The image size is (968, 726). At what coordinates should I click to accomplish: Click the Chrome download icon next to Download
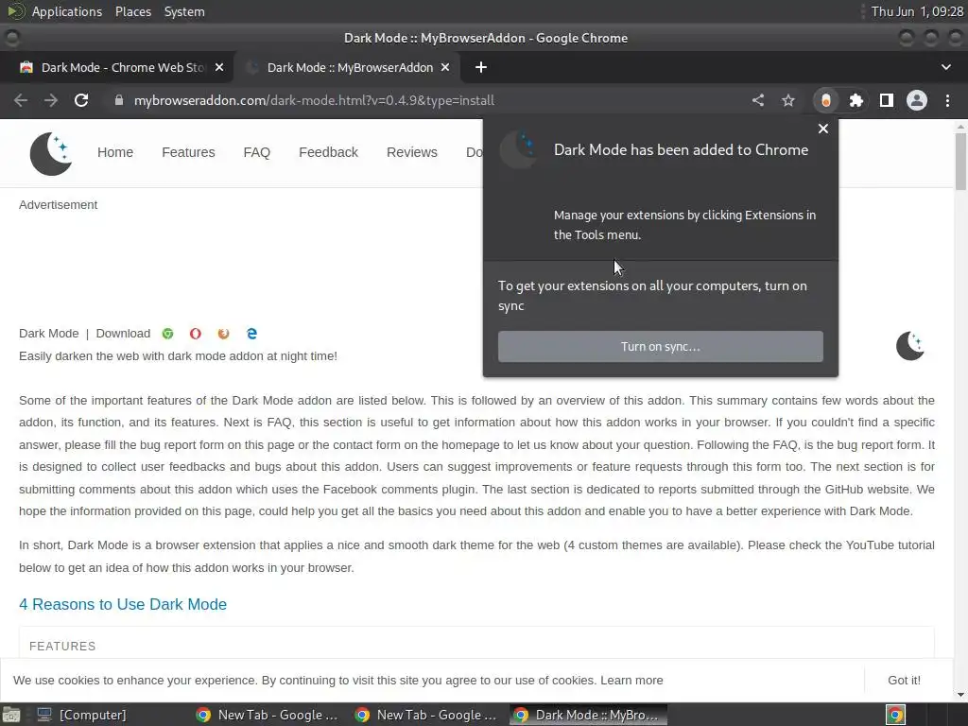click(x=167, y=334)
